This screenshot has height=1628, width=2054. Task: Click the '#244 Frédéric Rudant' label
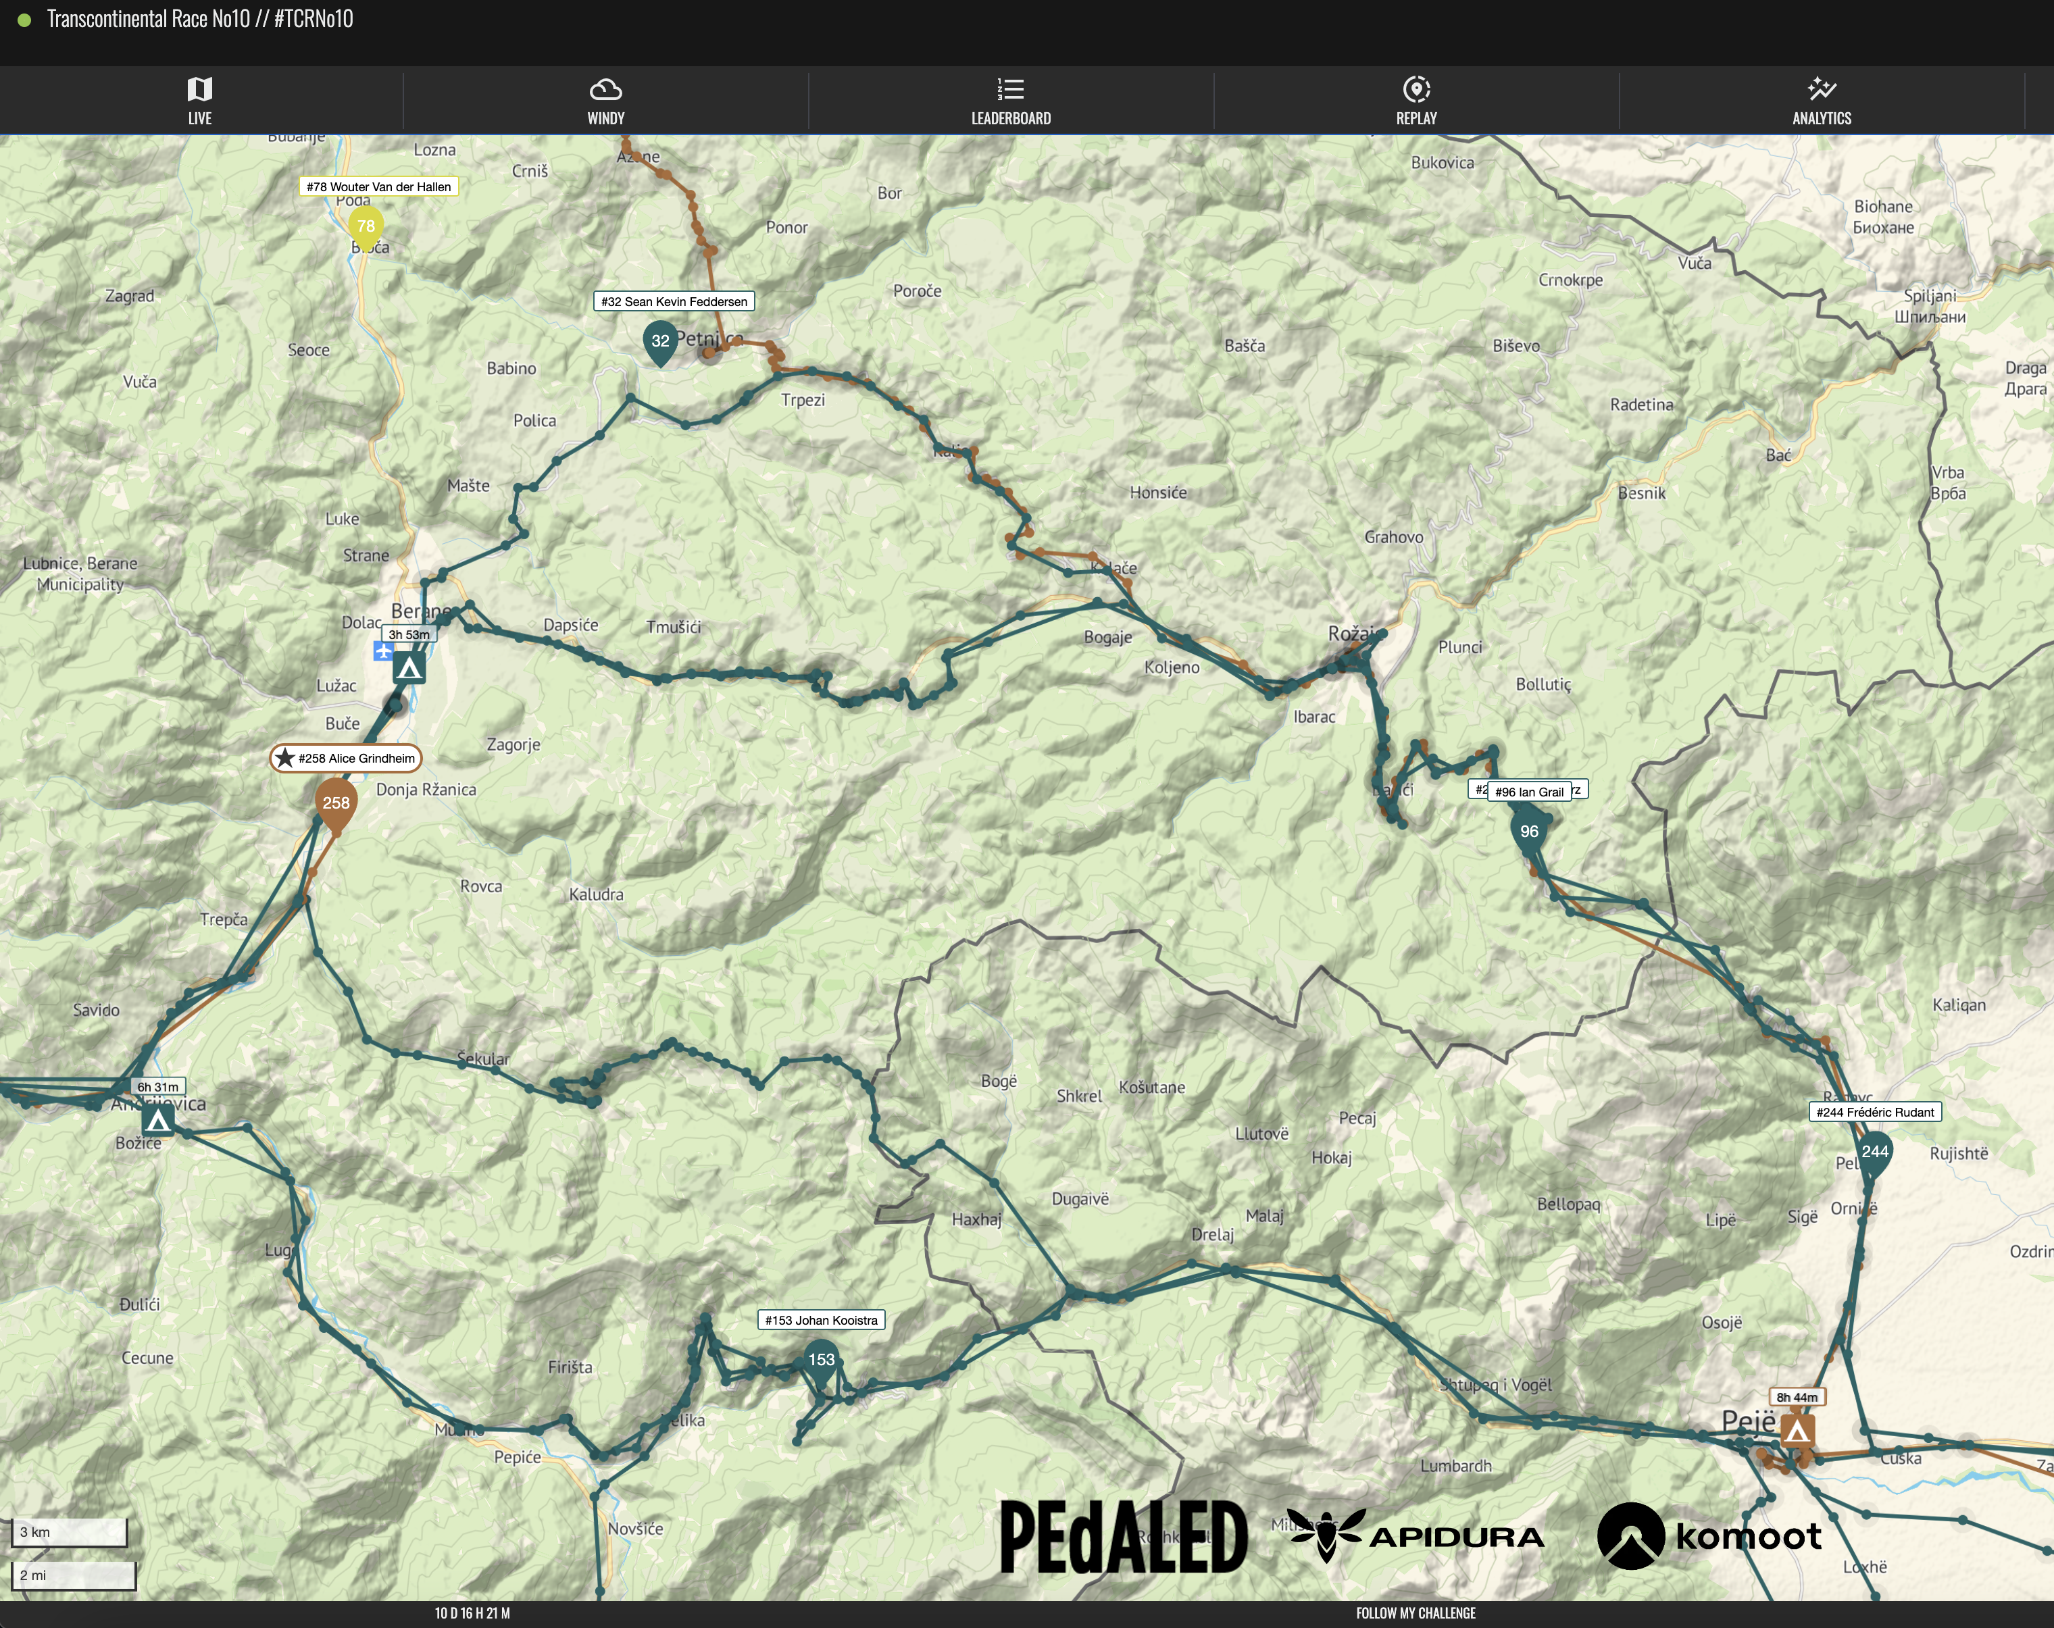[1875, 1112]
